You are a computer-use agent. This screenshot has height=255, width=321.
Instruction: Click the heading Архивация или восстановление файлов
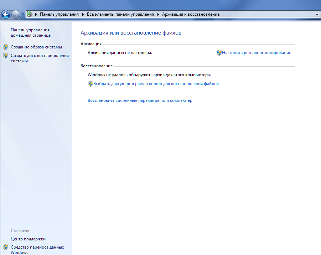131,33
